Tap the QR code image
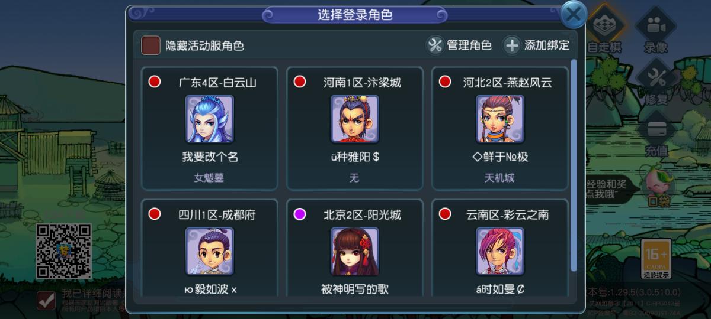Image resolution: width=711 pixels, height=319 pixels. point(64,251)
